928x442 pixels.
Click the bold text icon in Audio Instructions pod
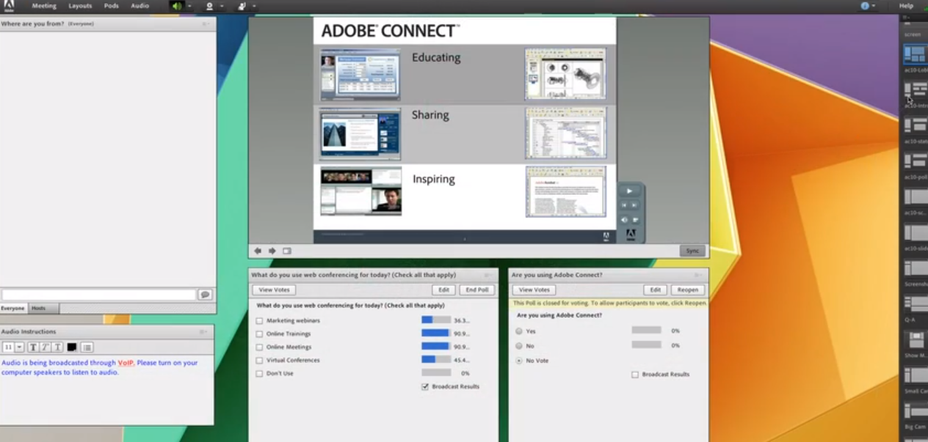click(x=34, y=347)
